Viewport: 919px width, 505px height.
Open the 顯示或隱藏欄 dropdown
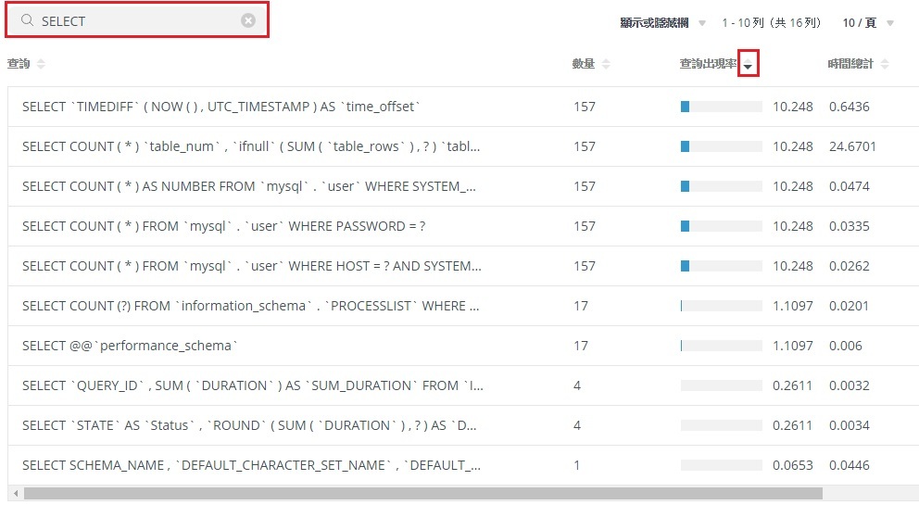663,22
